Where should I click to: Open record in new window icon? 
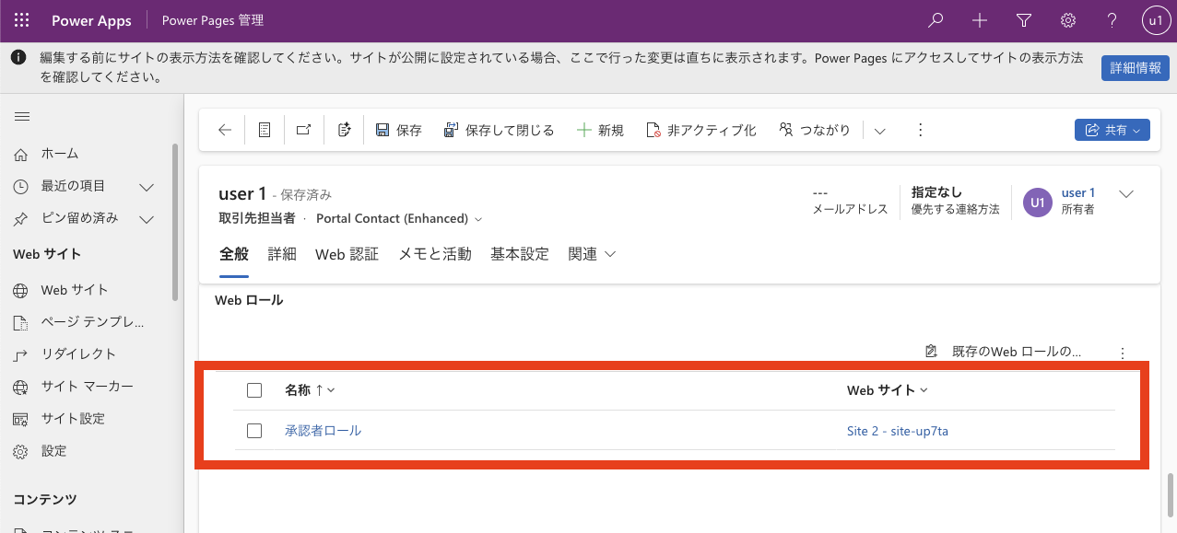[303, 130]
